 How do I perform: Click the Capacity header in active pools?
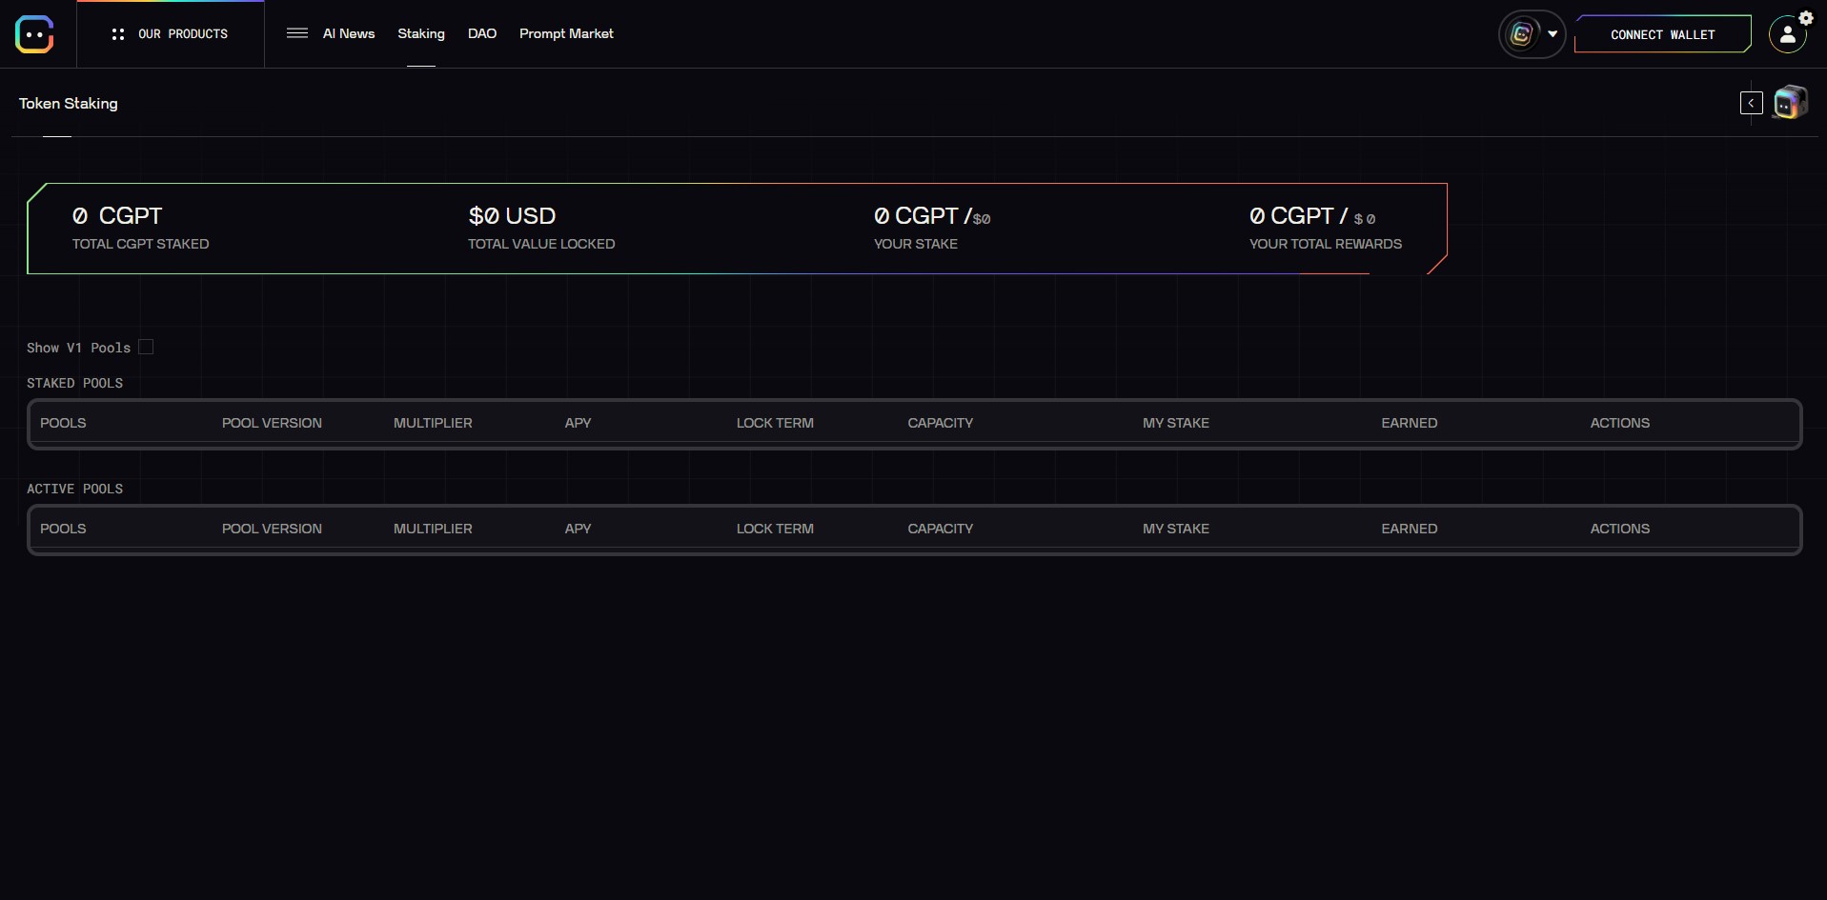pyautogui.click(x=940, y=529)
